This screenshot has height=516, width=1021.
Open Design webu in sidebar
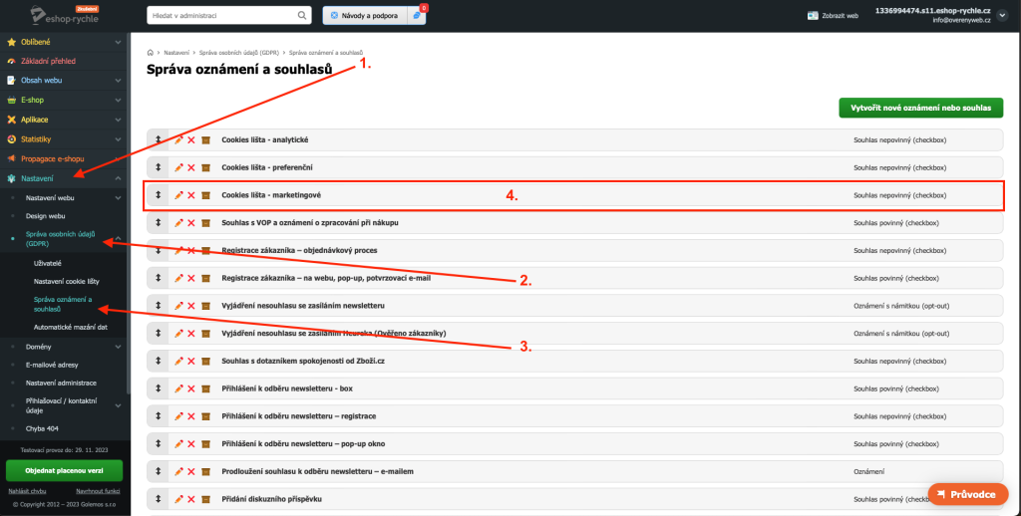pyautogui.click(x=46, y=216)
